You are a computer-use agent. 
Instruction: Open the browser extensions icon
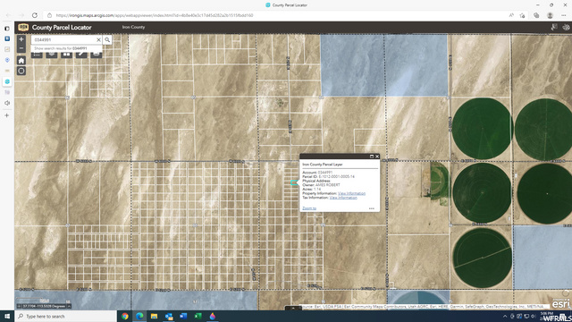(536, 15)
